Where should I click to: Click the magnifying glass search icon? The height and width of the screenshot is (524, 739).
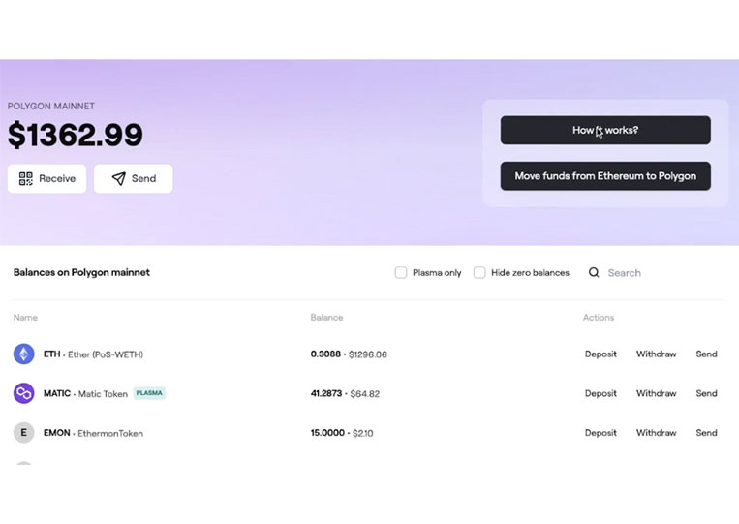click(x=594, y=272)
